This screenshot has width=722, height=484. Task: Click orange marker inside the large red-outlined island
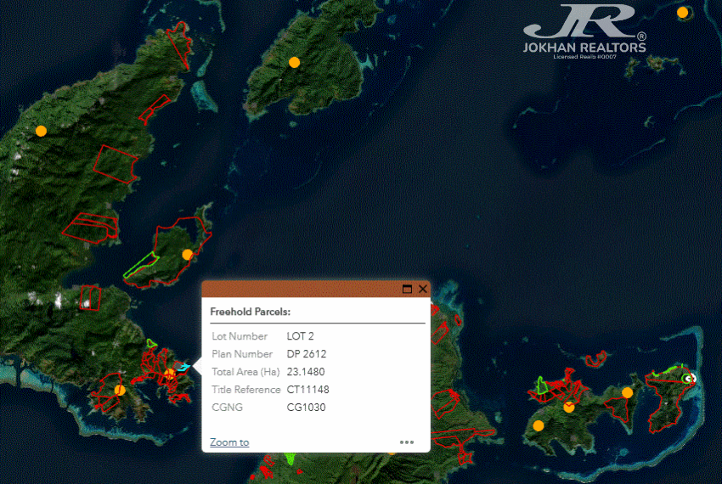pos(188,254)
